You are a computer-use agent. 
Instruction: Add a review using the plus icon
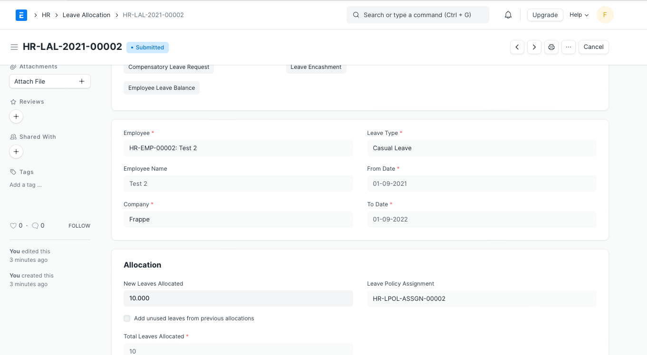pos(16,116)
